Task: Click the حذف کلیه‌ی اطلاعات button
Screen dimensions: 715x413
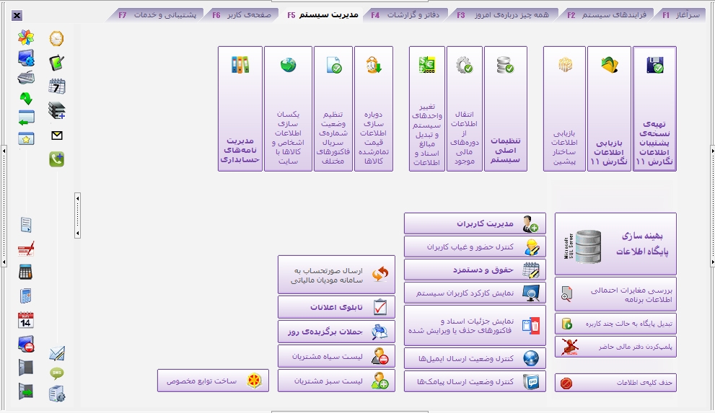Action: pyautogui.click(x=615, y=383)
